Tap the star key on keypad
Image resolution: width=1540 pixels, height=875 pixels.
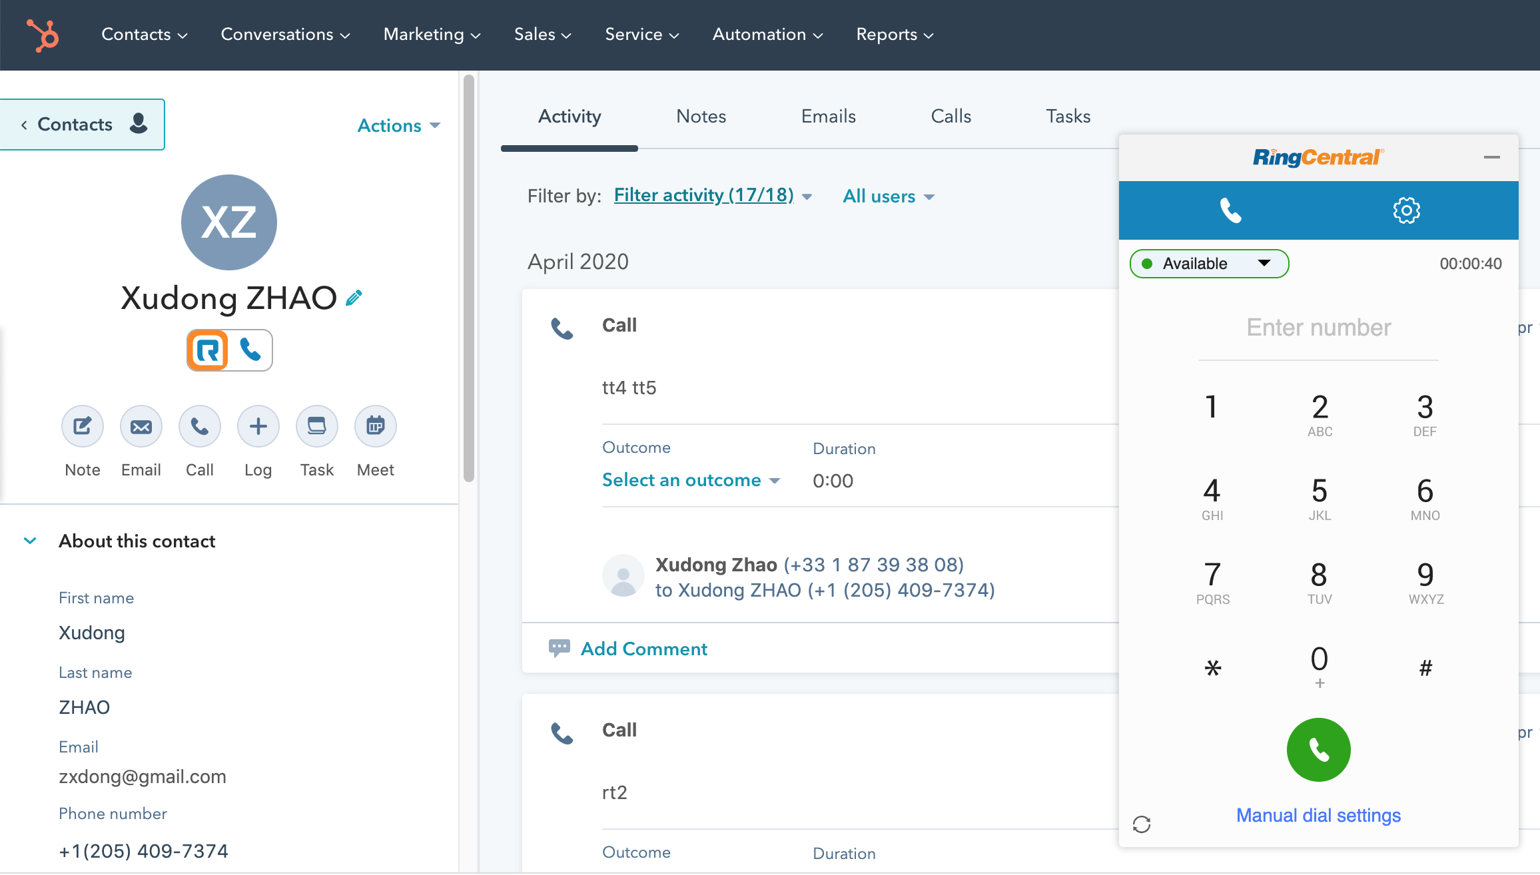point(1213,667)
